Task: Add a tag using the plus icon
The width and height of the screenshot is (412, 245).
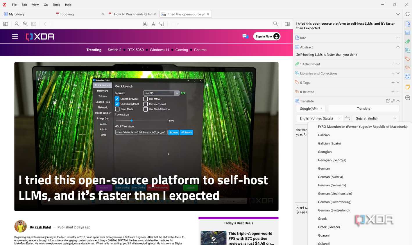Action: point(393,83)
